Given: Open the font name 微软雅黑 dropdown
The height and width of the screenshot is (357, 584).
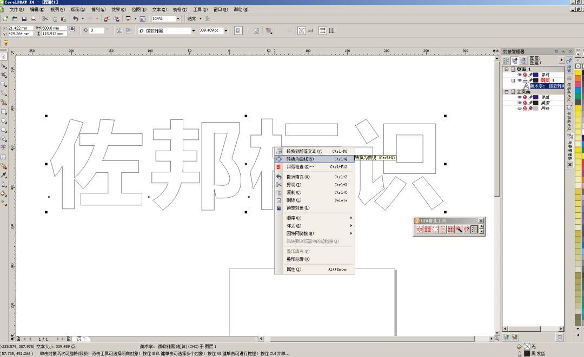Looking at the screenshot, I should tap(193, 31).
